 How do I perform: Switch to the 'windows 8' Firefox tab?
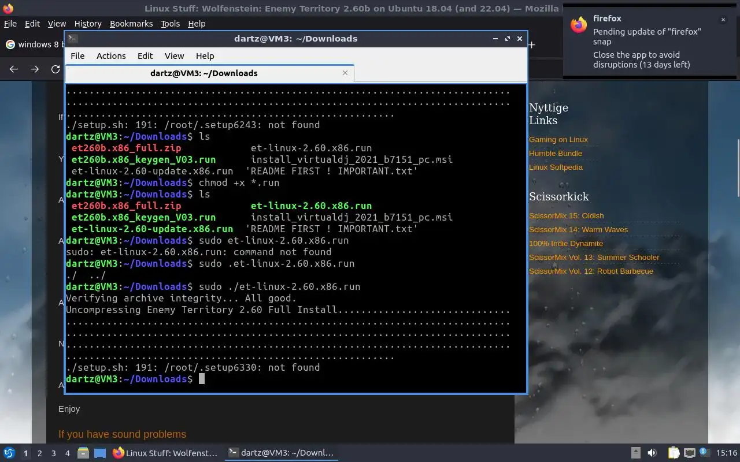pos(34,44)
